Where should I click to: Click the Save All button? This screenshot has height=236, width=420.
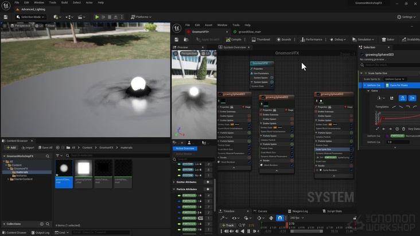point(45,147)
